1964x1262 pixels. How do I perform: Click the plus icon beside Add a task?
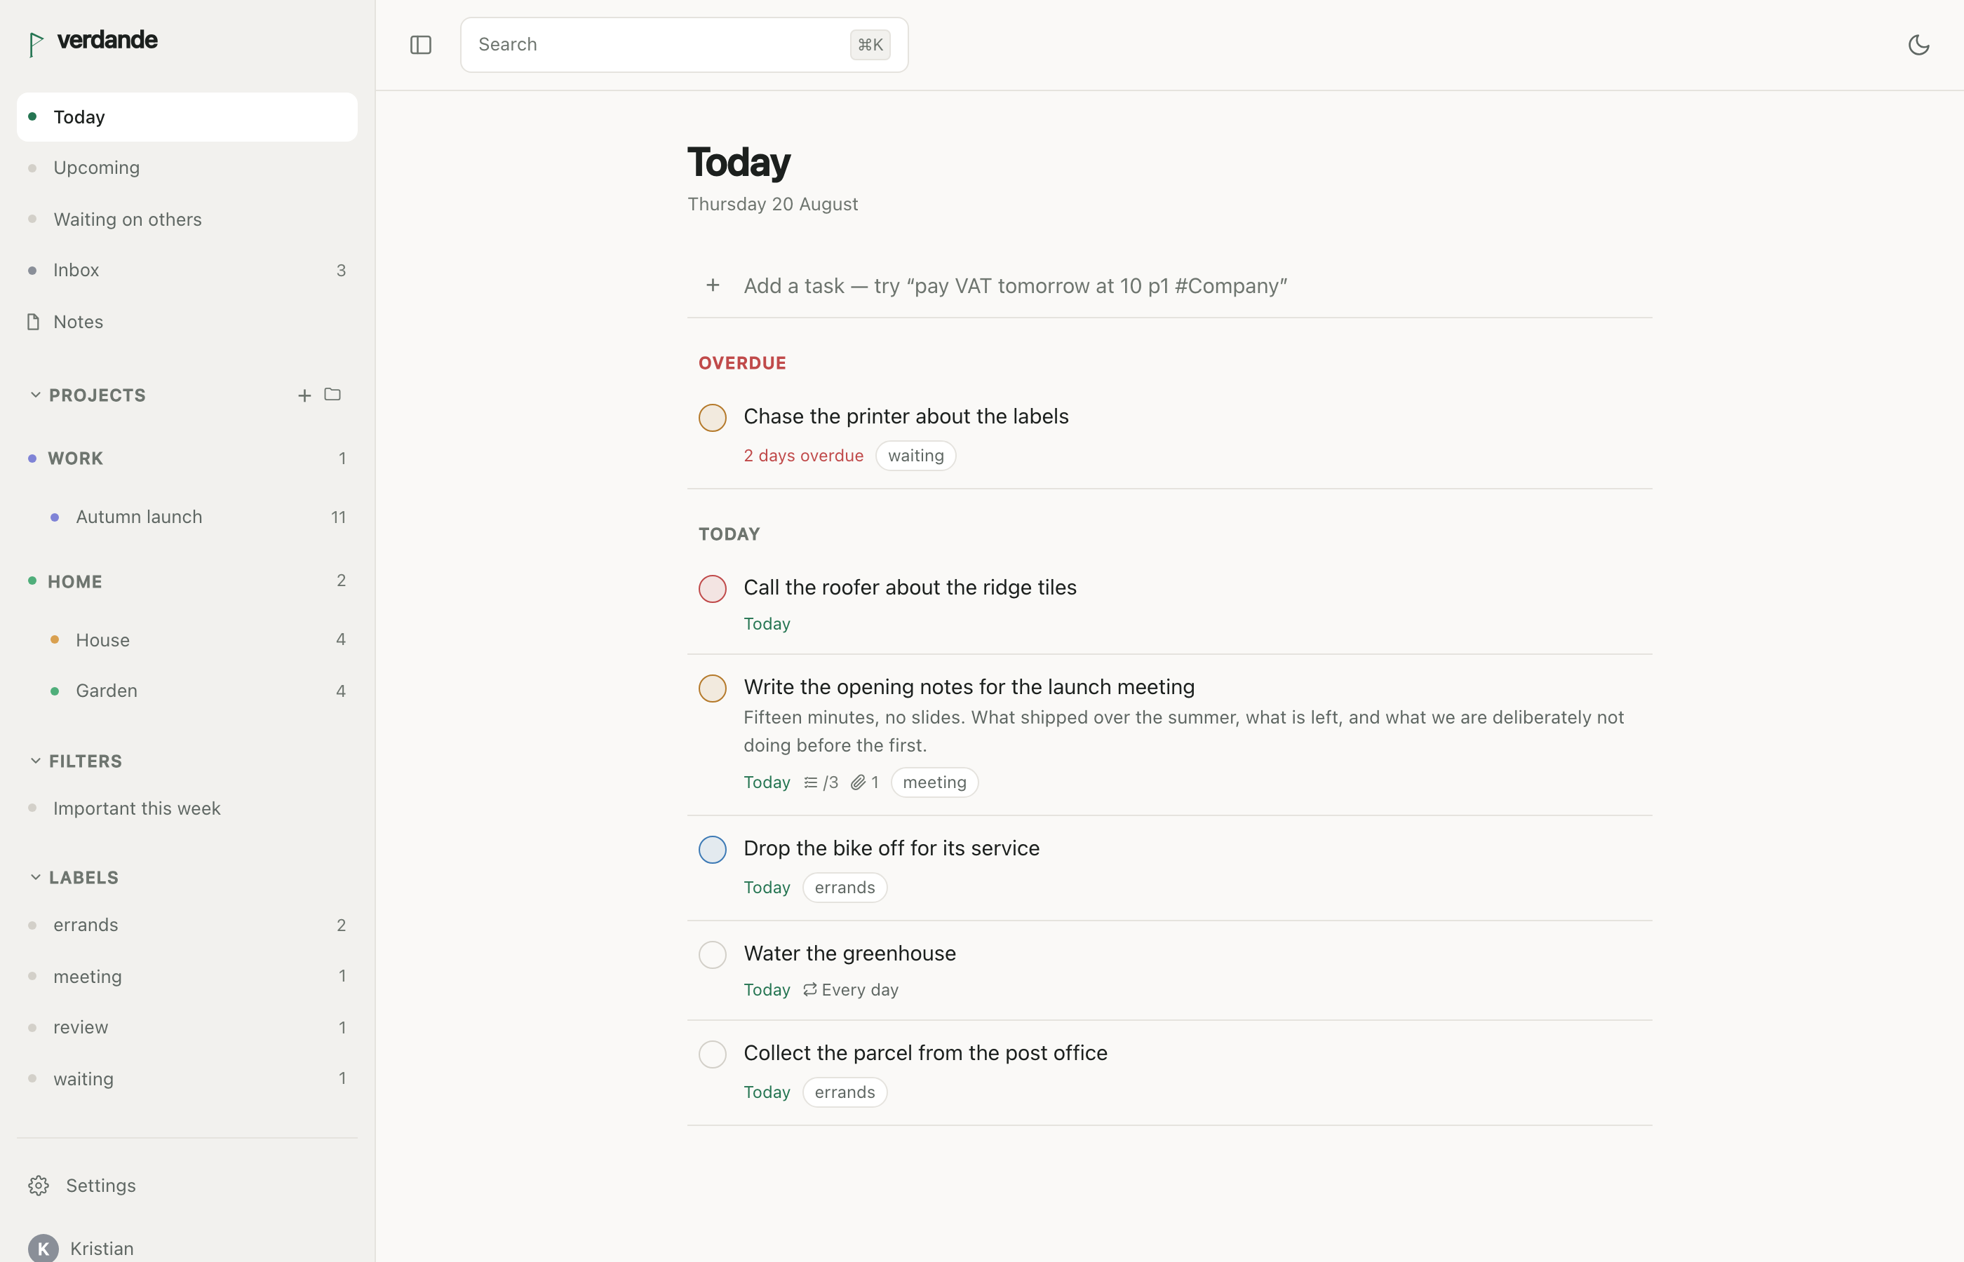point(713,285)
